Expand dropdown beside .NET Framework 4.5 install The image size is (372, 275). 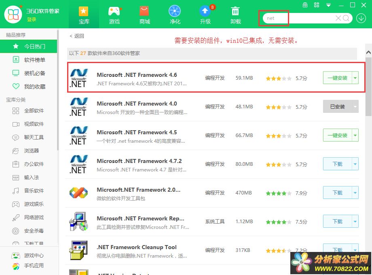click(x=355, y=135)
